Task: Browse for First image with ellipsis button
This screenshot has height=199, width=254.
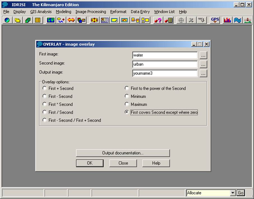Action: pyautogui.click(x=203, y=55)
